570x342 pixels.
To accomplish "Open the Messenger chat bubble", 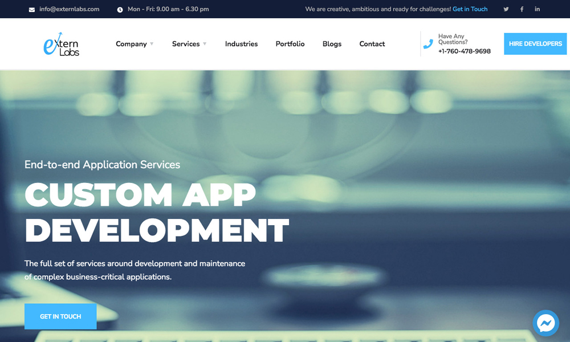I will tap(545, 323).
